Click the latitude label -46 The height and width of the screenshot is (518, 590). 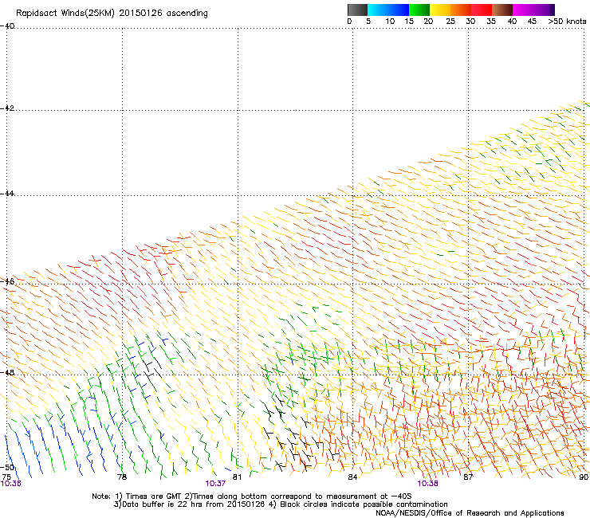(x=7, y=281)
